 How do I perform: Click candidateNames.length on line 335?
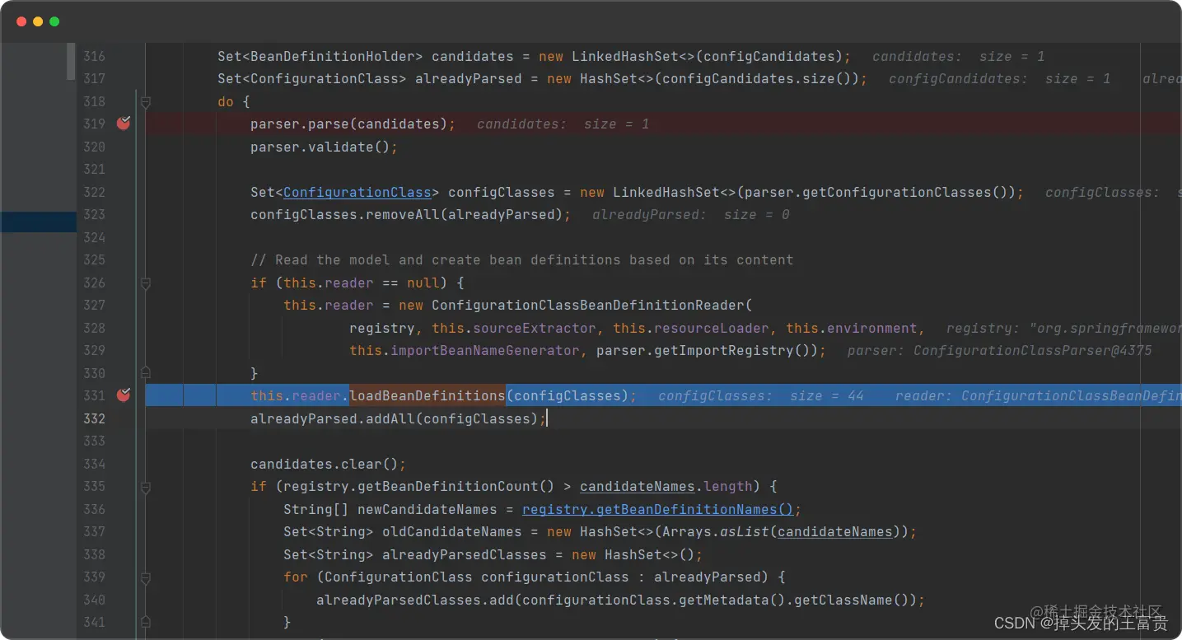point(666,486)
